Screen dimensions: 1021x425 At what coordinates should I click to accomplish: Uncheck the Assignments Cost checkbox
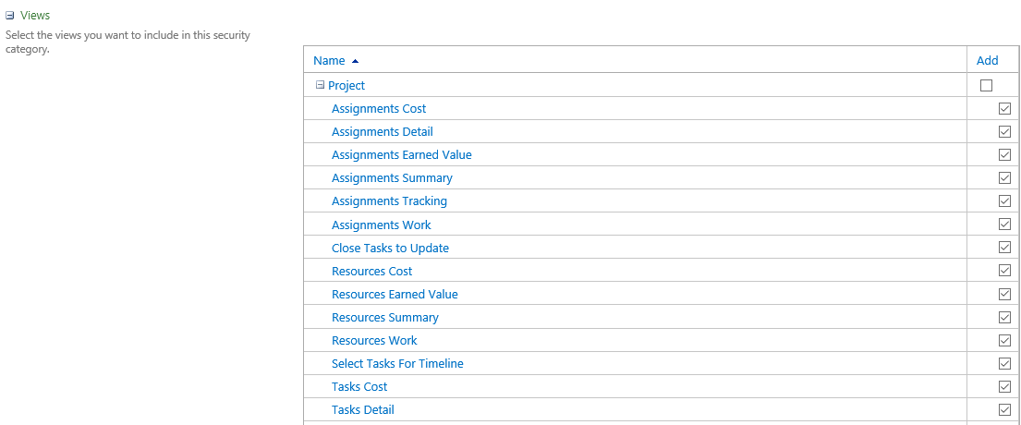point(1004,109)
